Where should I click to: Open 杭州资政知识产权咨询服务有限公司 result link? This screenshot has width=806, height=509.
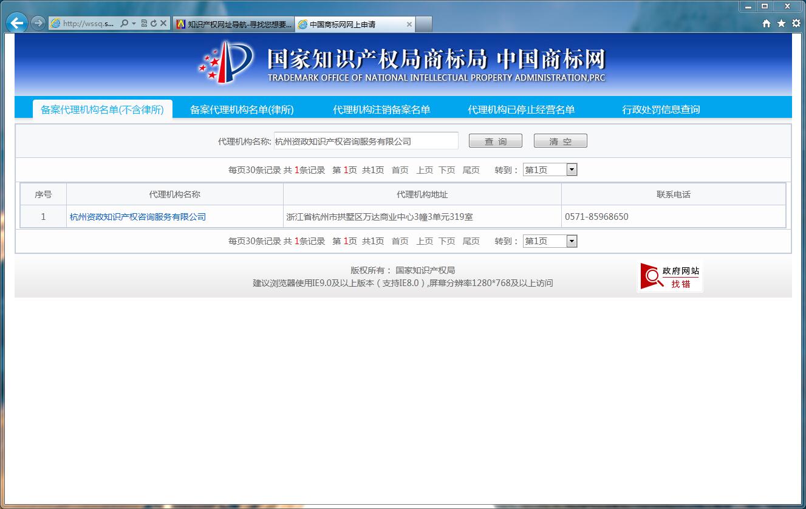pyautogui.click(x=138, y=217)
